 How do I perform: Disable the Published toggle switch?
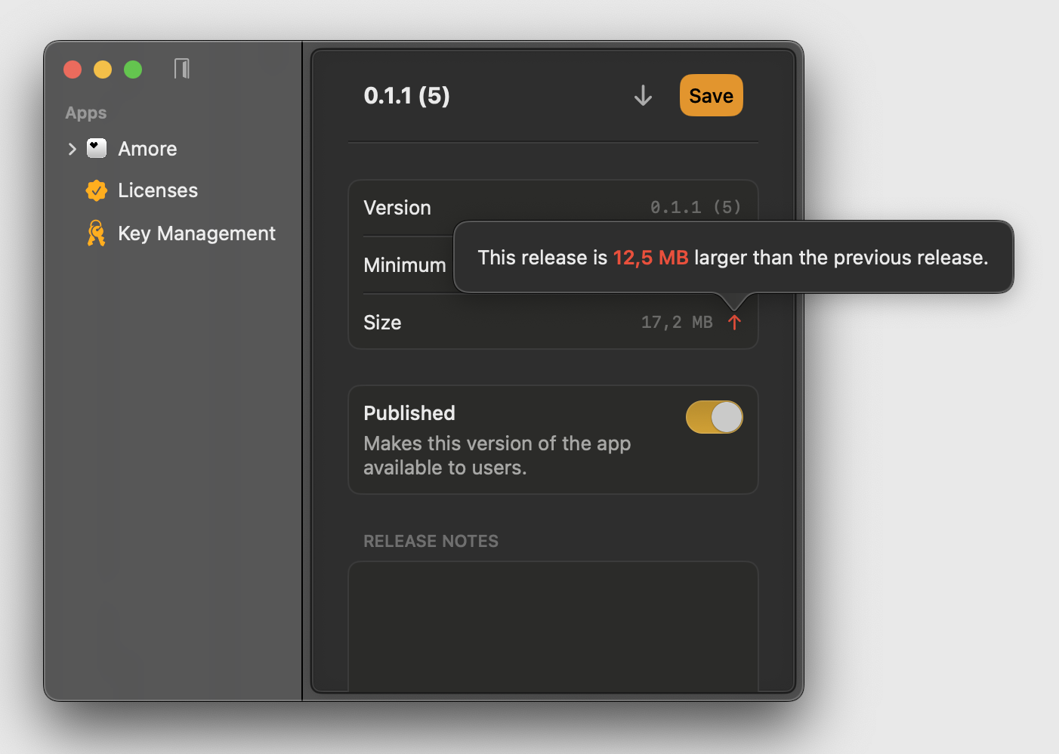pos(714,417)
